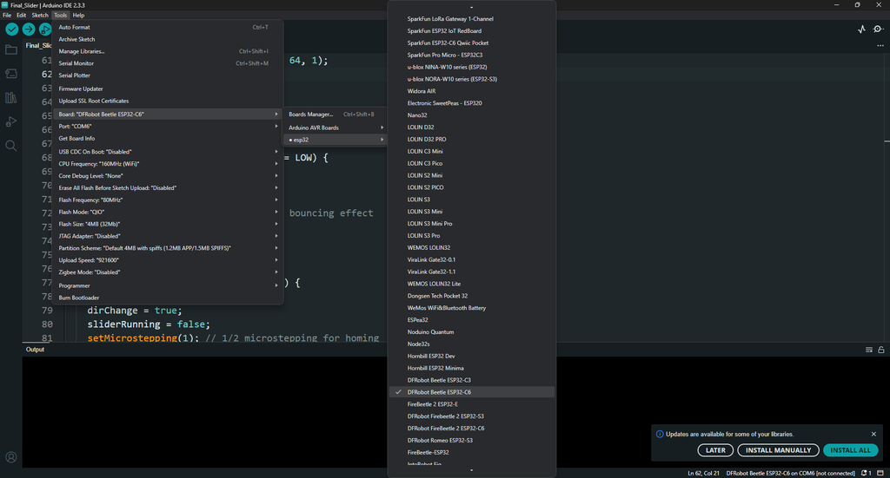Expand CPU Frequency options
Image resolution: width=890 pixels, height=478 pixels.
click(168, 164)
